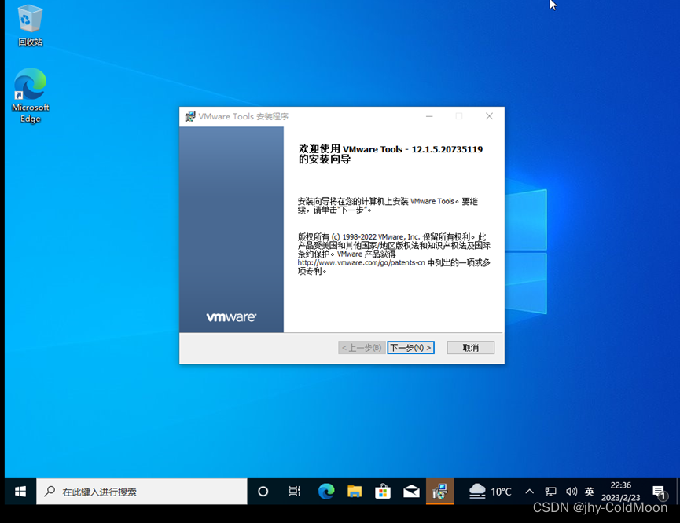
Task: Check the 10°C weather widget
Action: pyautogui.click(x=489, y=491)
